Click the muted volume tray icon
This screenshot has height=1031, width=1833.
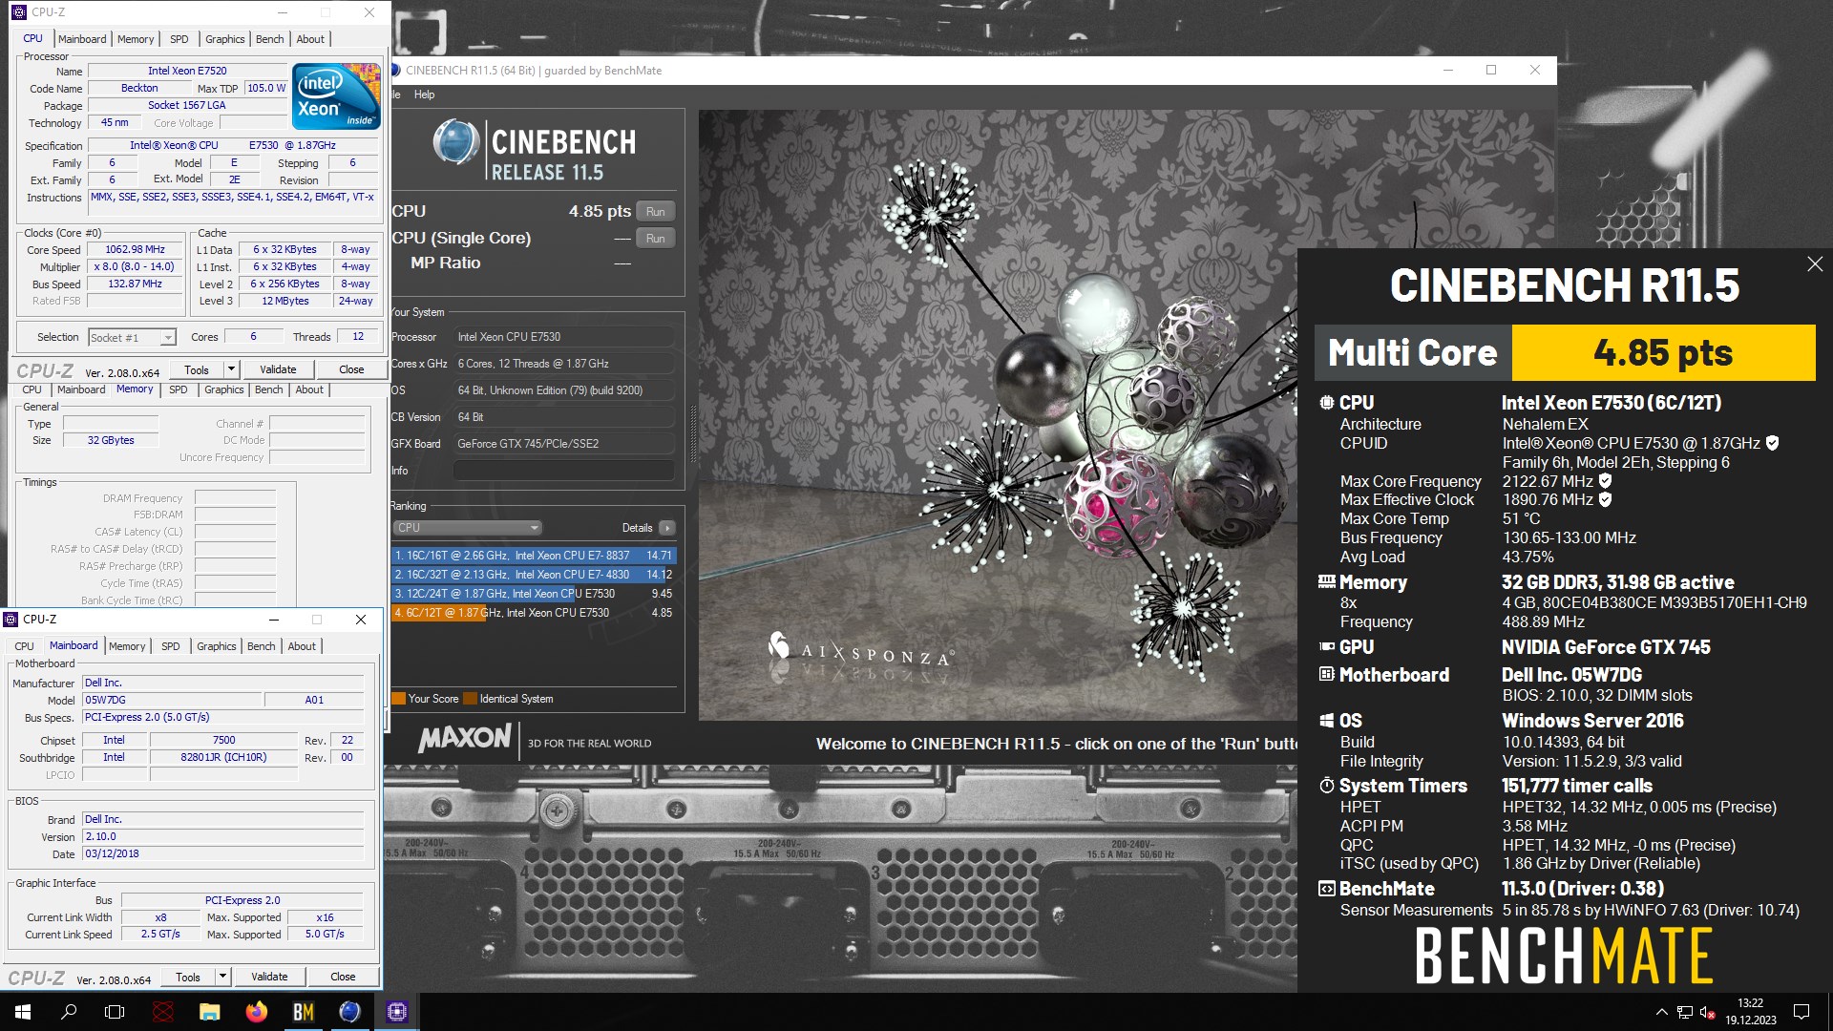point(1708,1012)
